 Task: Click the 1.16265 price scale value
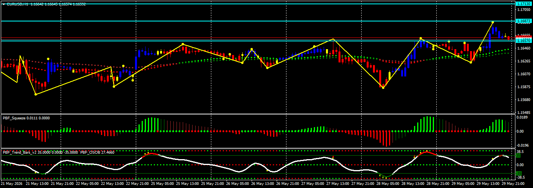pyautogui.click(x=524, y=61)
